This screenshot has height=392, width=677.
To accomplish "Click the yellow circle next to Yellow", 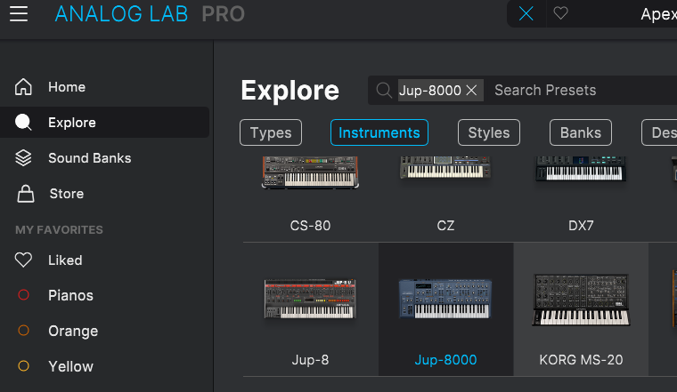I will tap(23, 365).
